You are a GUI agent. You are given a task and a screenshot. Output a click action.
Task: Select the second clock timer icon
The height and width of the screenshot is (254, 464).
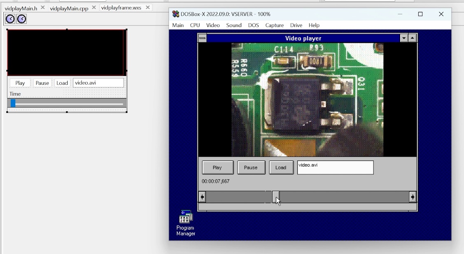coord(21,19)
